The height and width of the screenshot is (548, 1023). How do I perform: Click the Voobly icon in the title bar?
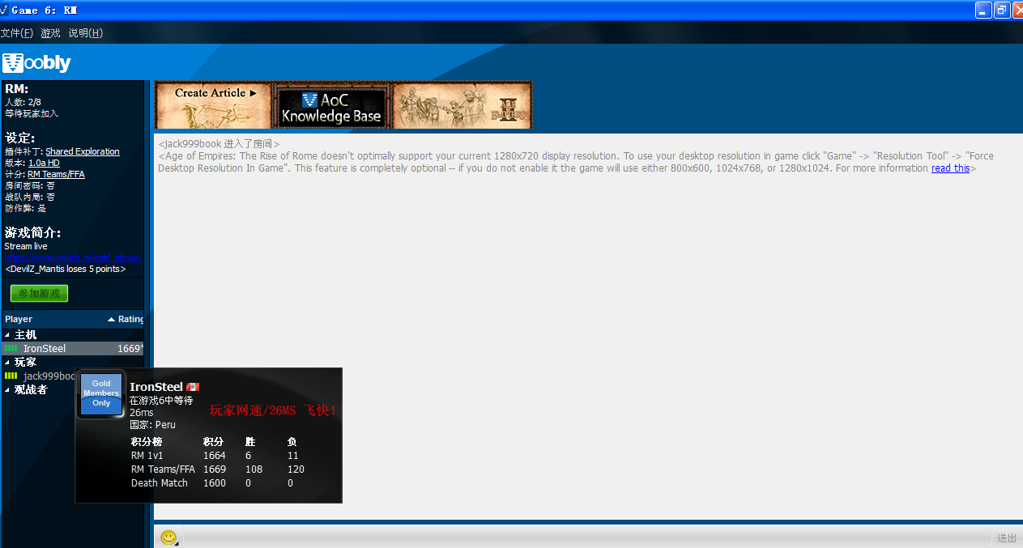[x=6, y=10]
